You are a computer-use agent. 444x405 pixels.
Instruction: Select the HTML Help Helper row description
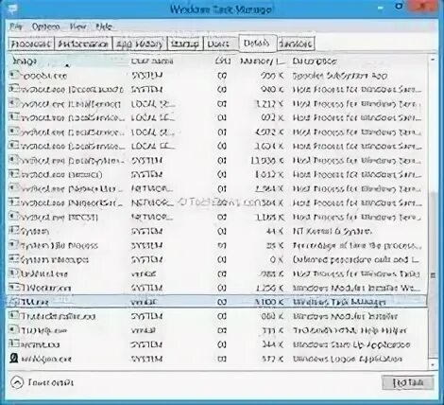pos(350,330)
